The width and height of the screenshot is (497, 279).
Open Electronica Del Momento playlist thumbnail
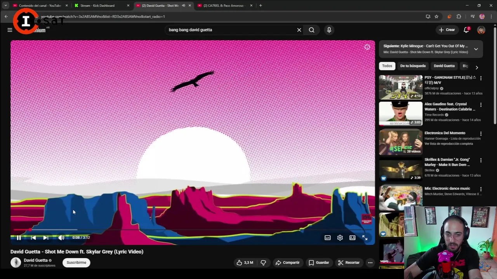pos(401,142)
